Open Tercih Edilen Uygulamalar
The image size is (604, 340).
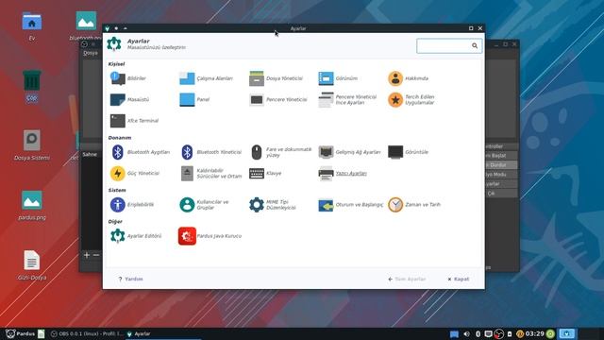[x=411, y=99]
